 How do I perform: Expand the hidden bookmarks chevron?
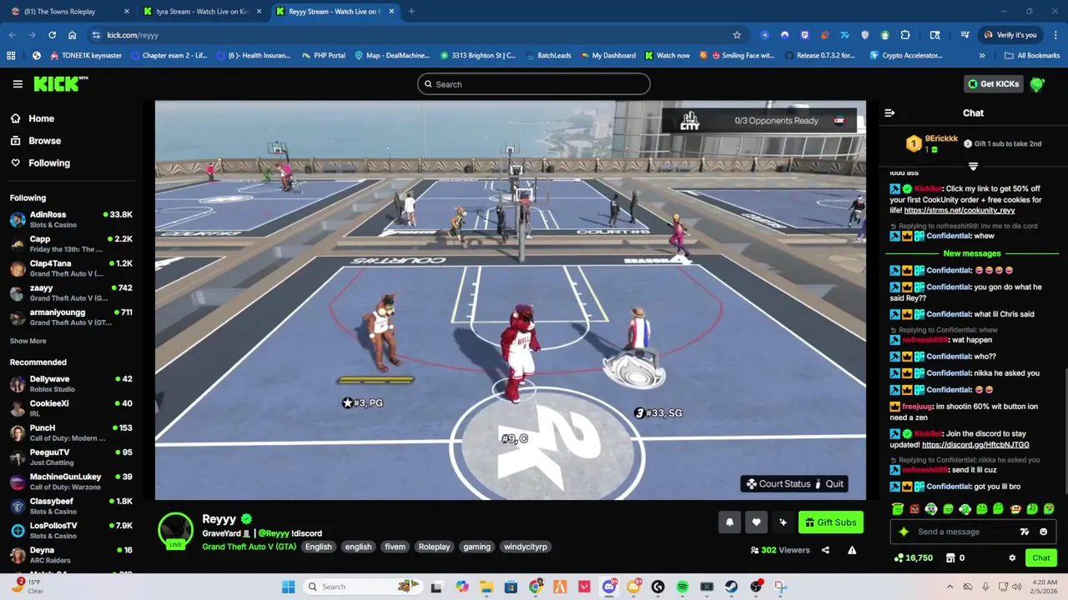tap(982, 56)
